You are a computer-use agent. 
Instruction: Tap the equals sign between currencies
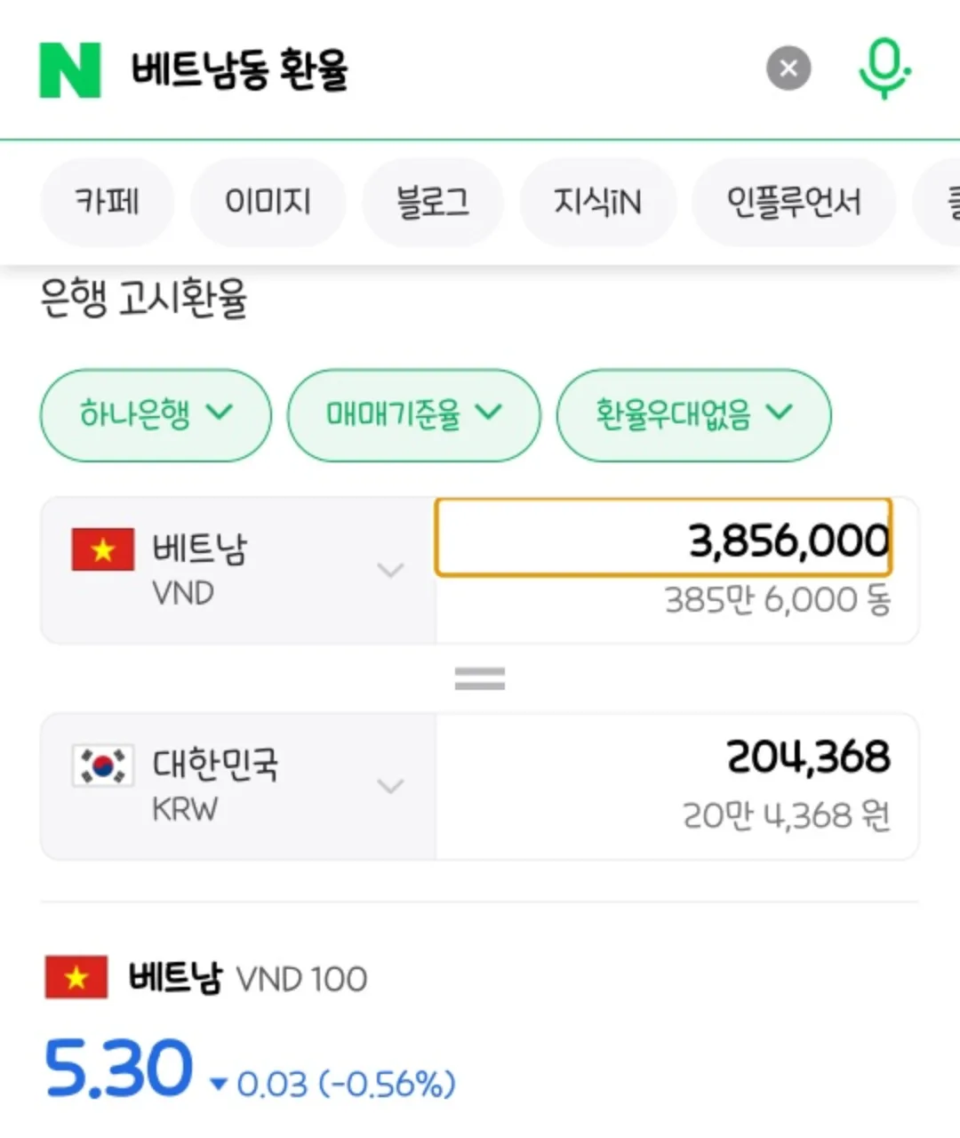coord(480,679)
